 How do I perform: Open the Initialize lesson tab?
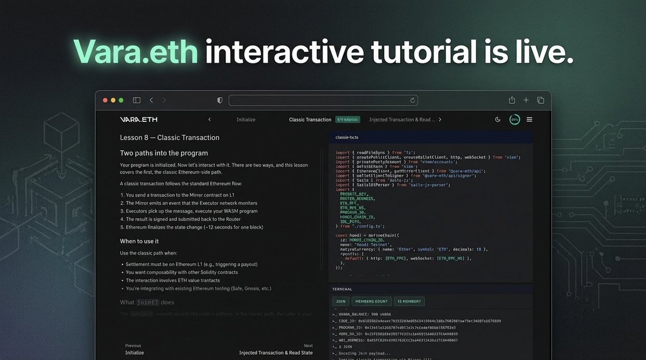pos(246,120)
